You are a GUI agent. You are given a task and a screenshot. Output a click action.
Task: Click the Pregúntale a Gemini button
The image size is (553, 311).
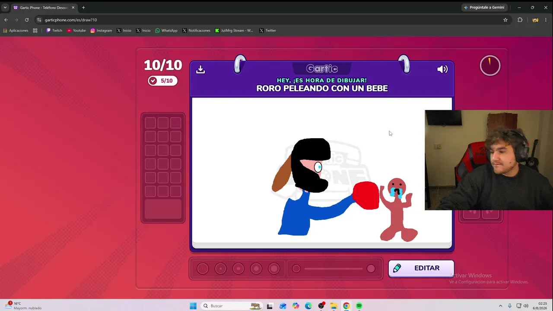pos(484,7)
